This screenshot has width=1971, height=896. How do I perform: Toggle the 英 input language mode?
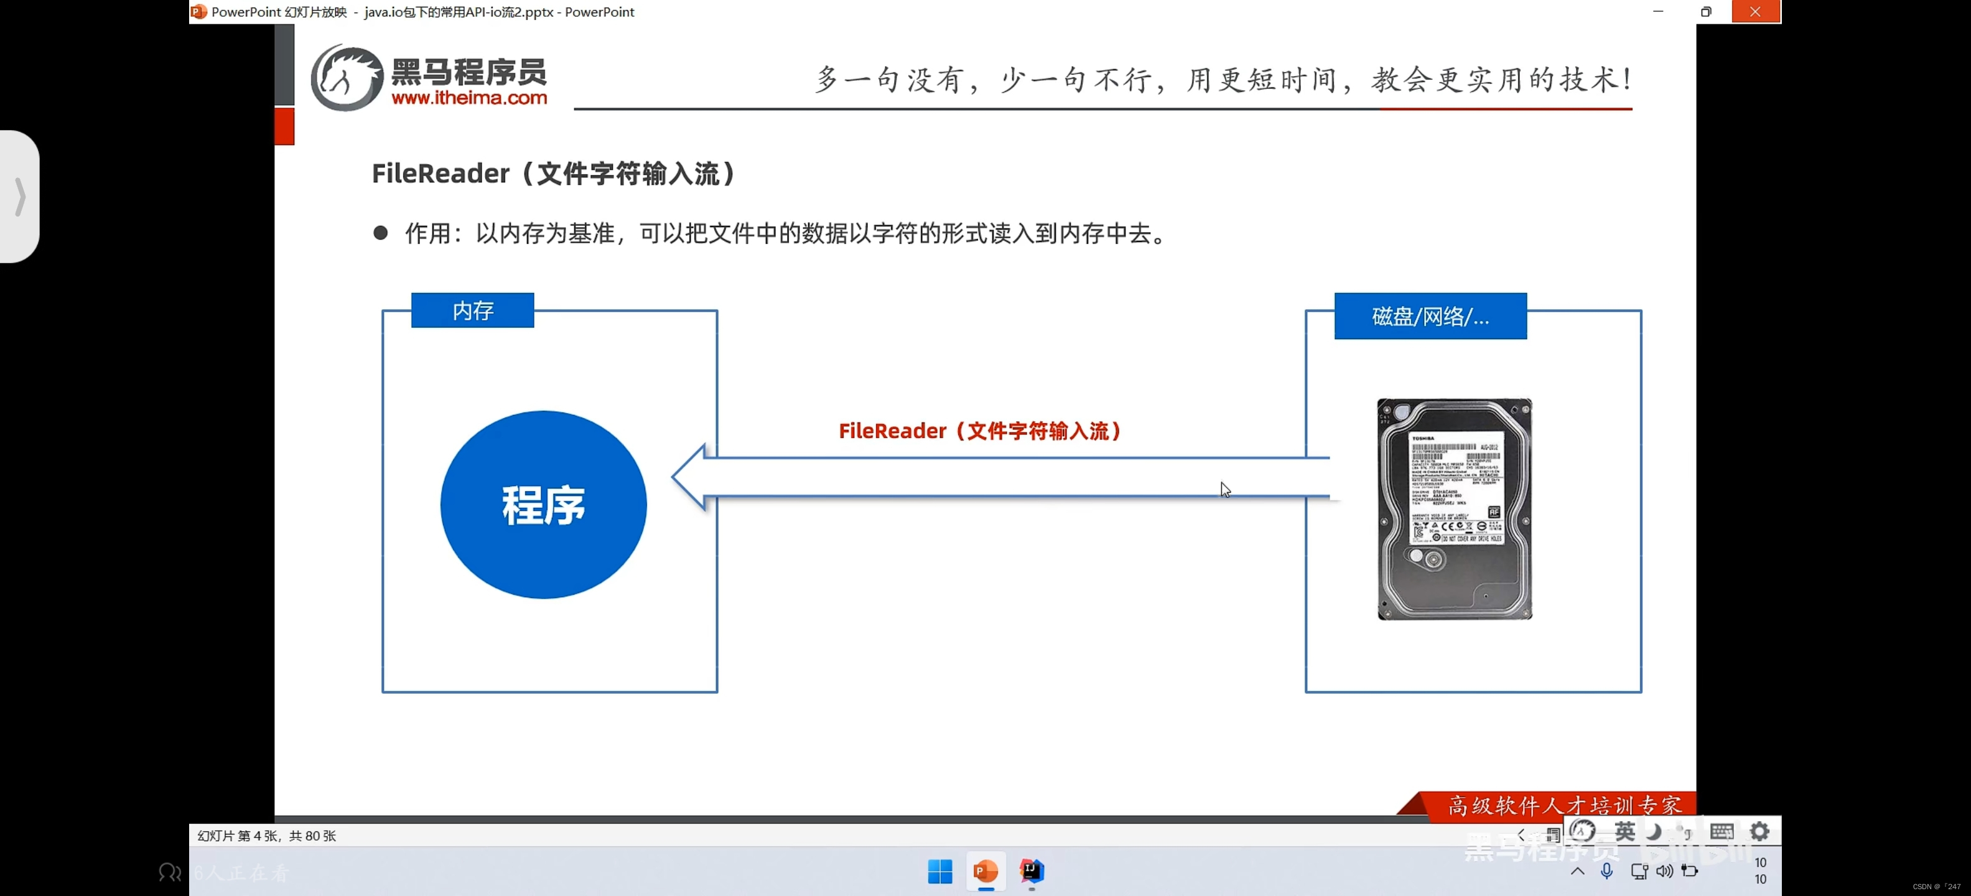tap(1624, 831)
